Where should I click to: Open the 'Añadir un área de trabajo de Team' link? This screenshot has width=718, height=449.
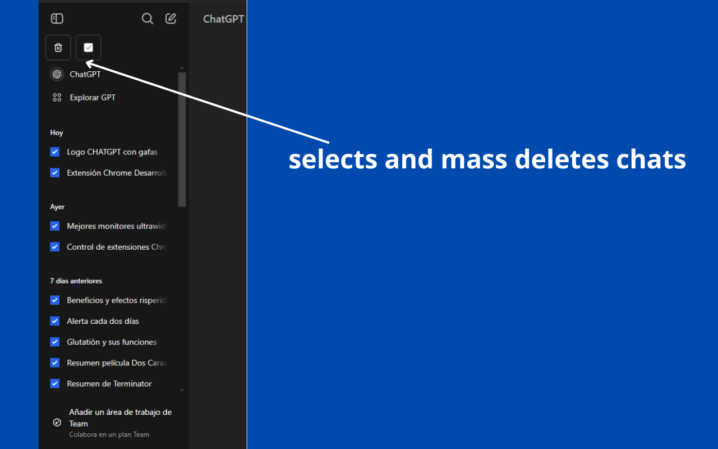[121, 418]
